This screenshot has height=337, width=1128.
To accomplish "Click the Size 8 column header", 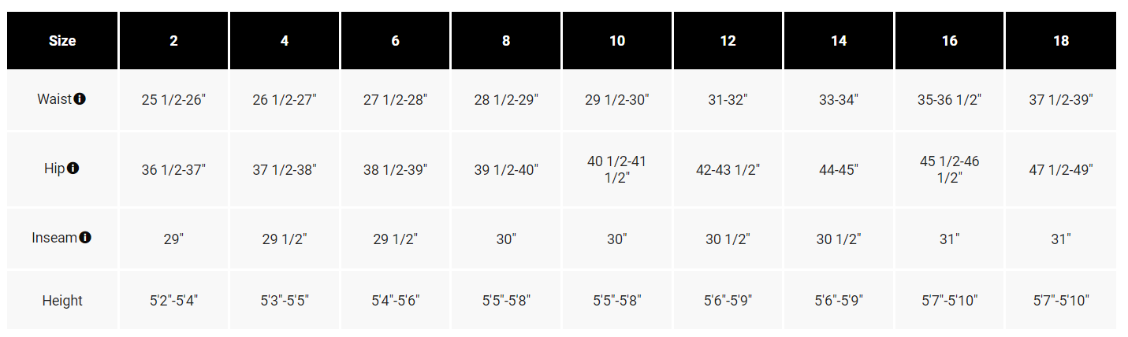I will click(x=506, y=41).
